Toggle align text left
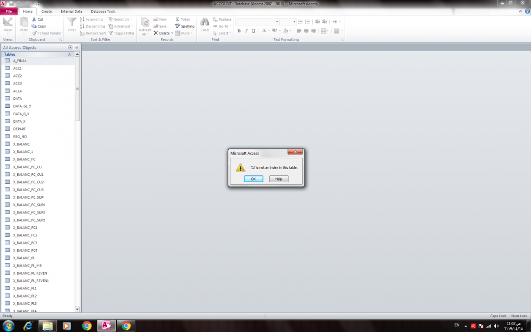This screenshot has width=531, height=332. (x=298, y=31)
